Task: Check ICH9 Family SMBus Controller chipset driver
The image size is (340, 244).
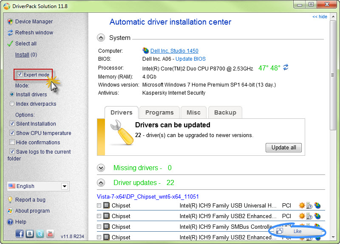Action: pos(99,227)
